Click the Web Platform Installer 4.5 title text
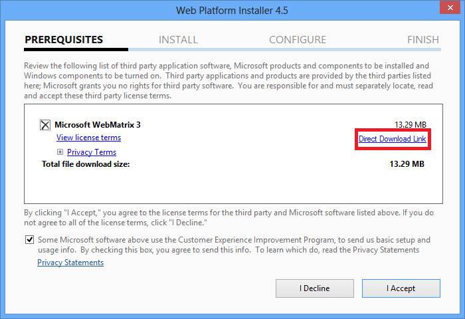 tap(232, 10)
